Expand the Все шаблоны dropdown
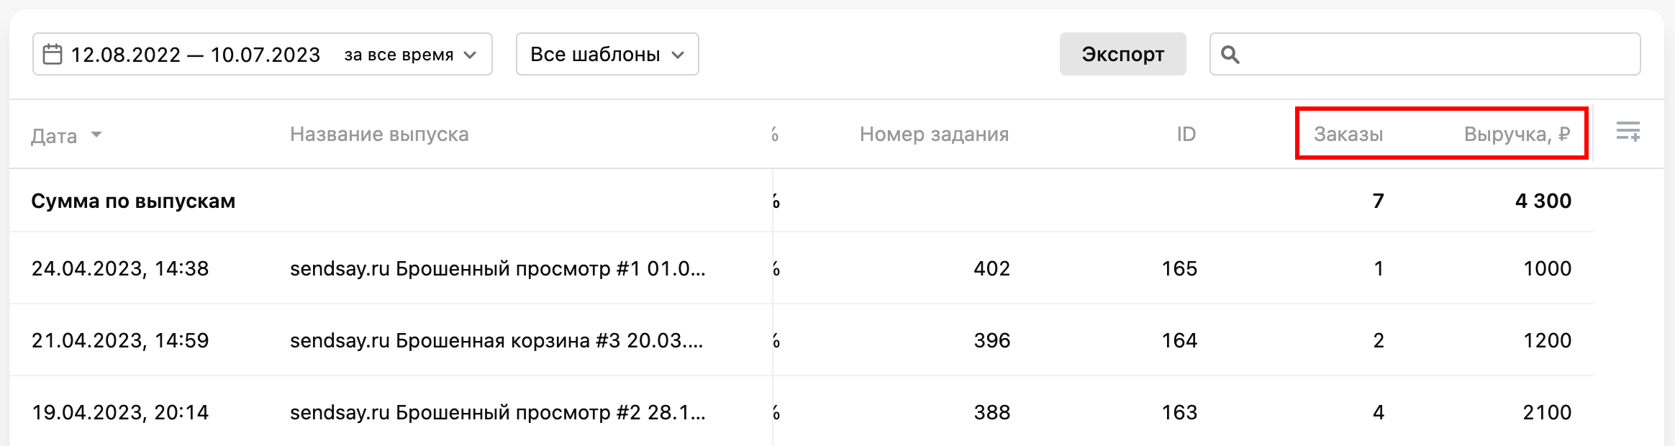Screen dimensions: 1675x446 click(607, 55)
